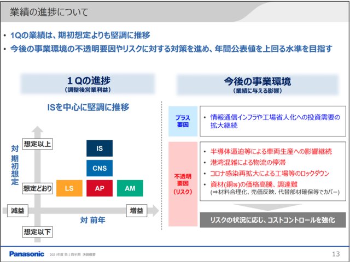The image size is (350, 262).
Task: Click the gray コストコントロールを強化 banner
Action: (273, 220)
